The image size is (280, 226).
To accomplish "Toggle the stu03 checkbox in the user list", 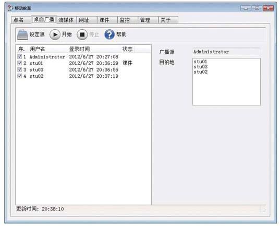I will pyautogui.click(x=20, y=69).
